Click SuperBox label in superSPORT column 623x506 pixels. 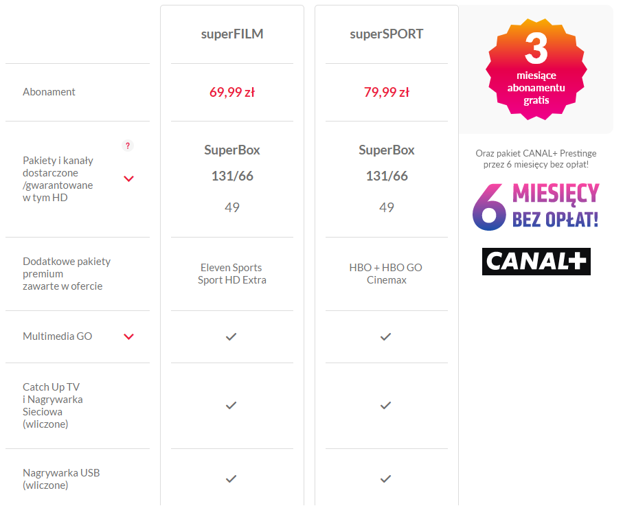click(x=387, y=150)
